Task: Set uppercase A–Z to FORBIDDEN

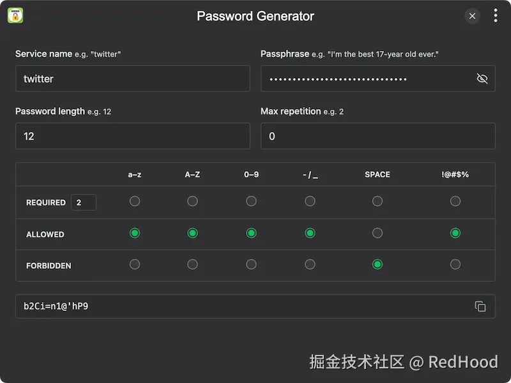Action: click(x=192, y=264)
